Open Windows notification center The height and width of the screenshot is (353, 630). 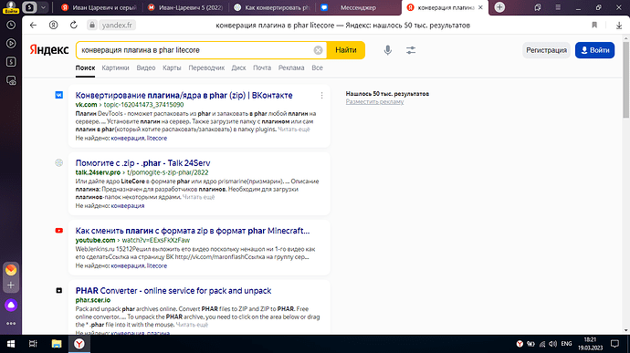(x=614, y=344)
